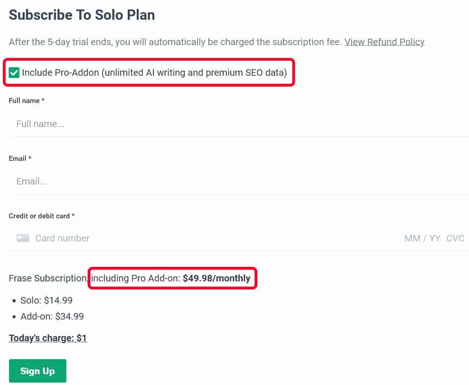Click the MM / YY expiry field
469x385 pixels.
click(x=422, y=238)
